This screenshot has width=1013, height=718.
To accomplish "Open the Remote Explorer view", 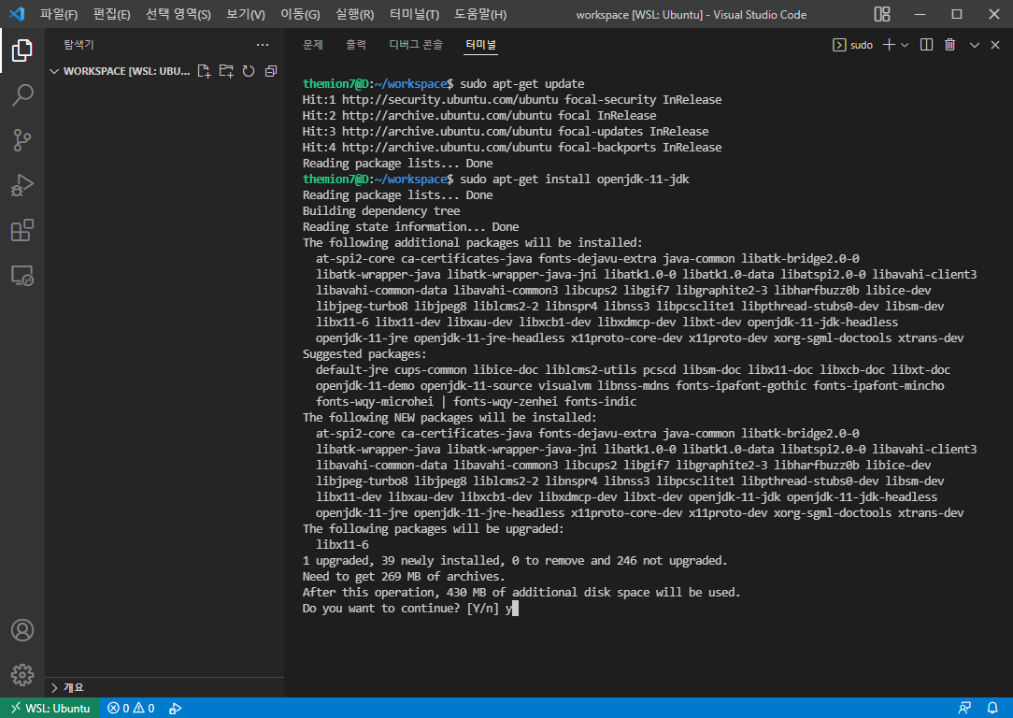I will point(22,275).
